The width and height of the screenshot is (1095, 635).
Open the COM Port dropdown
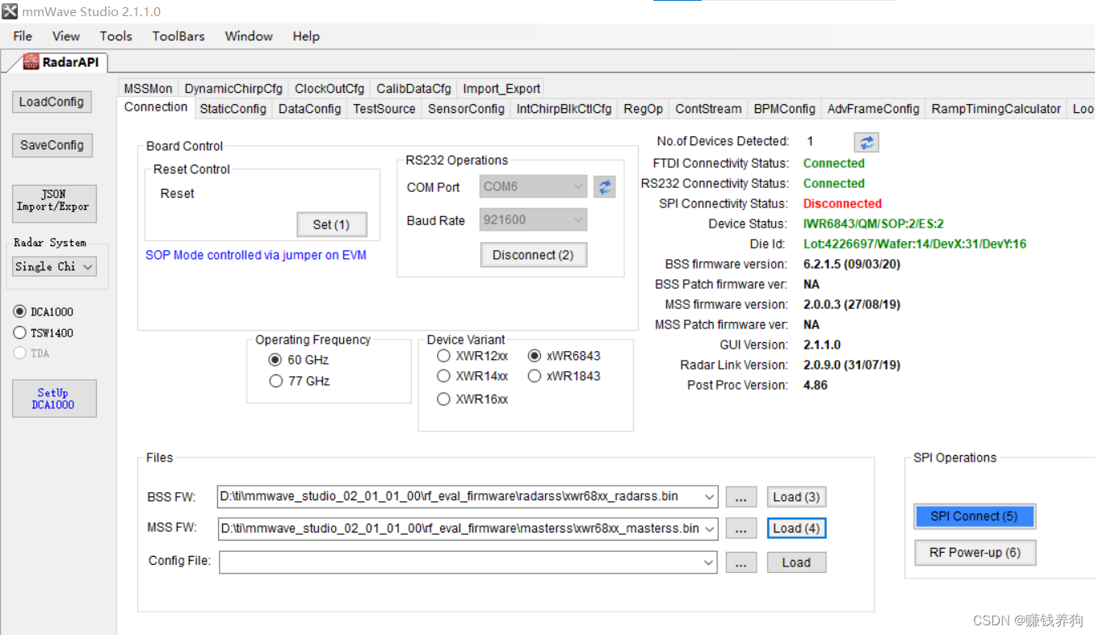533,186
